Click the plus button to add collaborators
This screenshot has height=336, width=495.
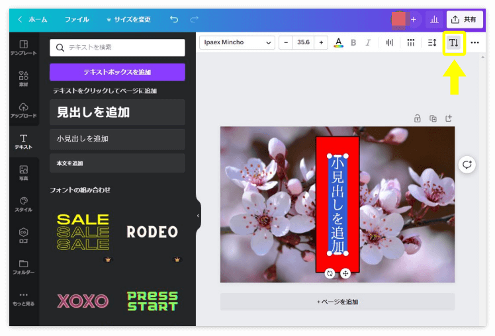pyautogui.click(x=414, y=20)
